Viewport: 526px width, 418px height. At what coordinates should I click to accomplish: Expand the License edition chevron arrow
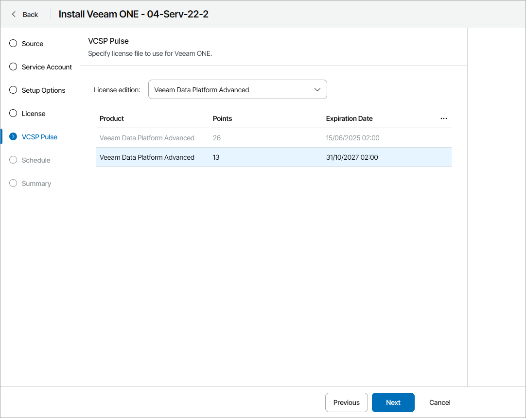317,90
